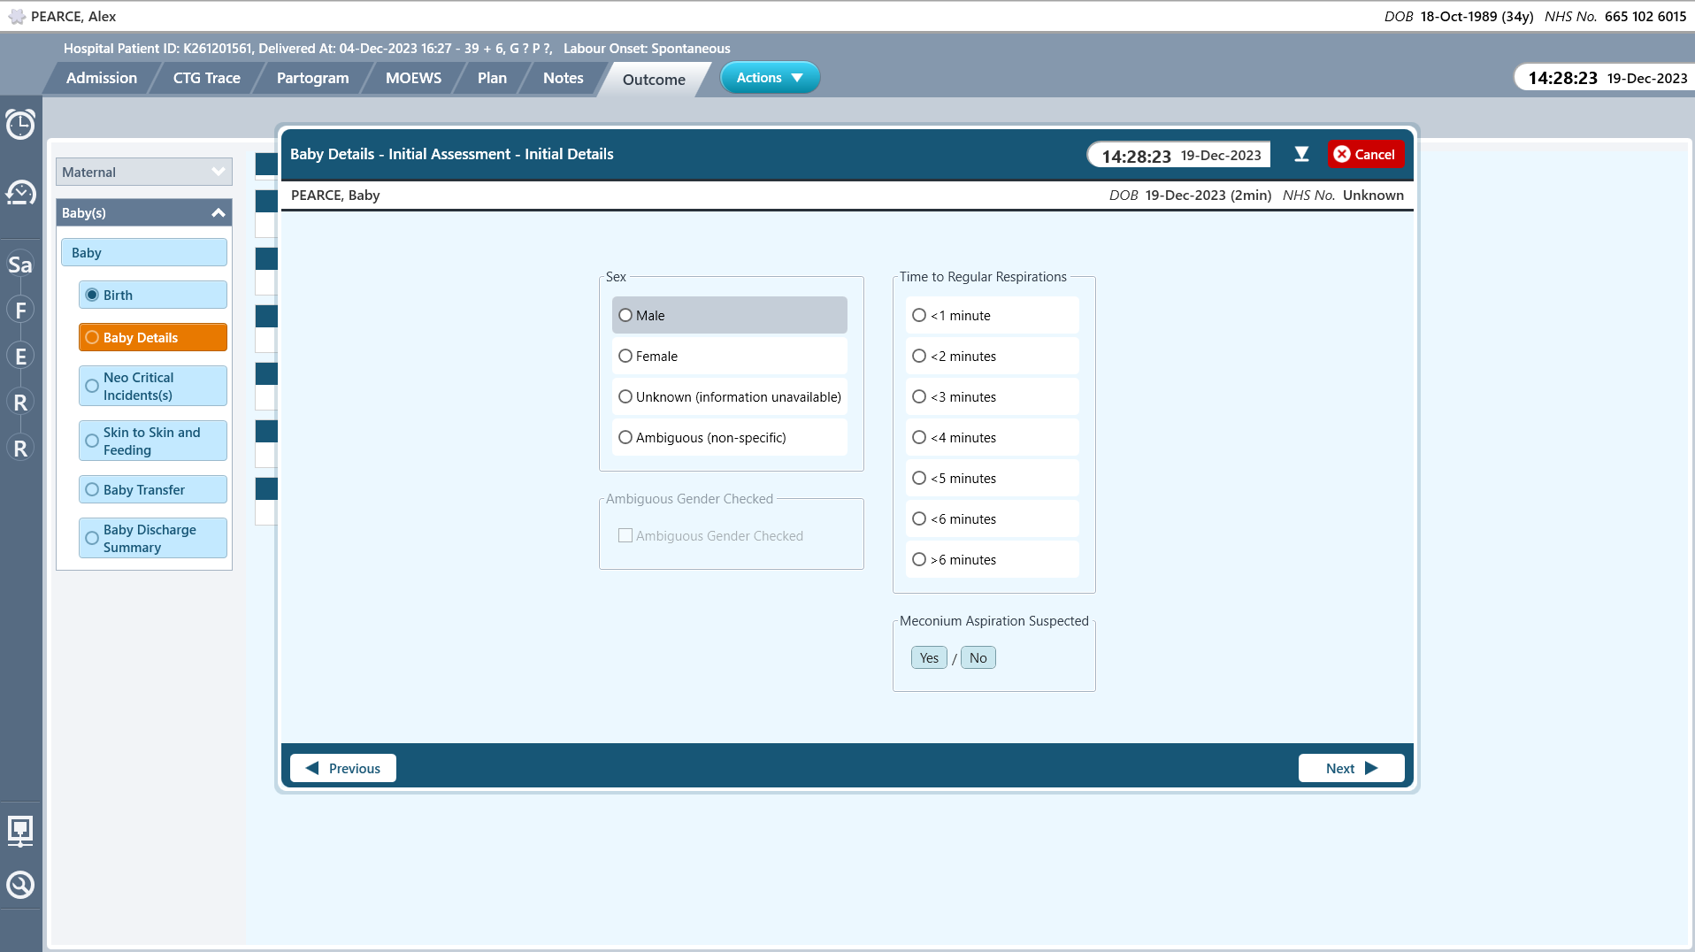Viewport: 1695px width, 952px height.
Task: Open the Baby Transfer section
Action: (x=153, y=489)
